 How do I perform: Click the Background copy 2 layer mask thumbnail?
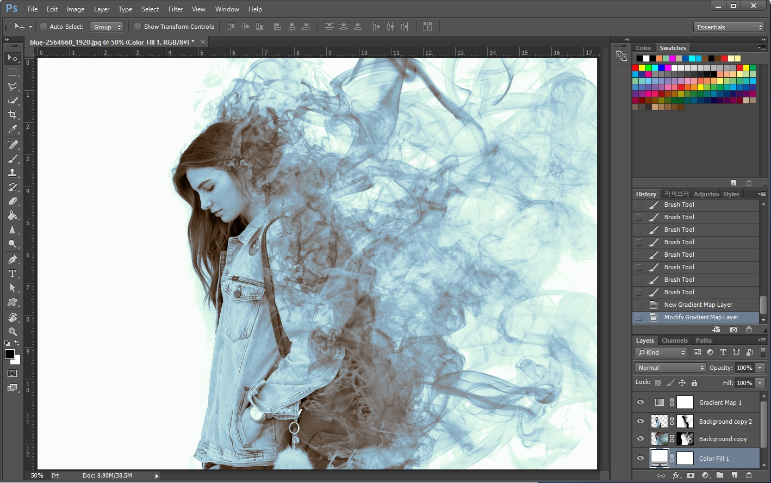coord(685,422)
